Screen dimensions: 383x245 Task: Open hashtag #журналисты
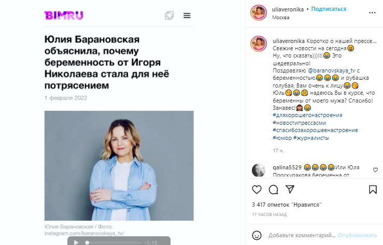coord(311,138)
